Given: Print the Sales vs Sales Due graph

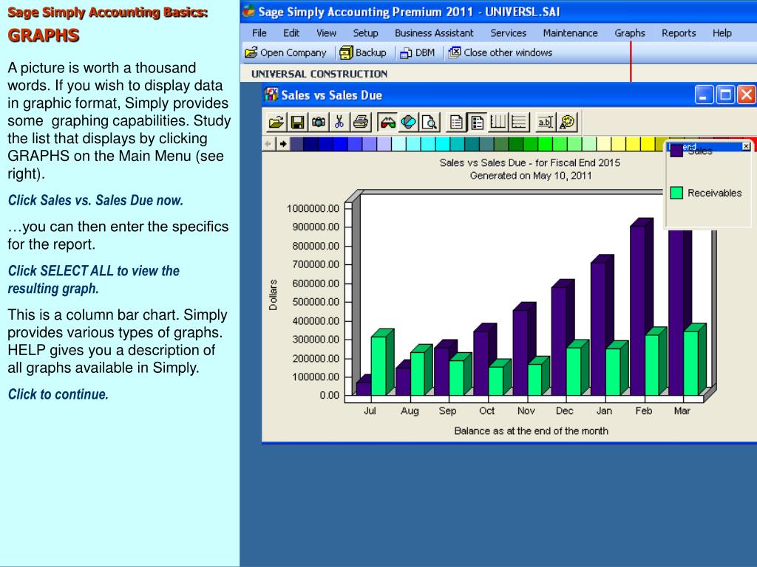Looking at the screenshot, I should [x=360, y=122].
